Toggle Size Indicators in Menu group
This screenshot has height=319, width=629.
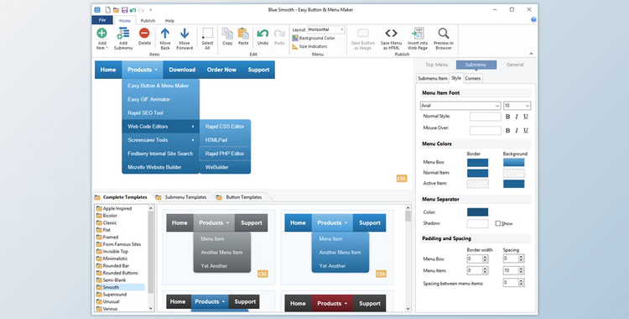tap(309, 47)
